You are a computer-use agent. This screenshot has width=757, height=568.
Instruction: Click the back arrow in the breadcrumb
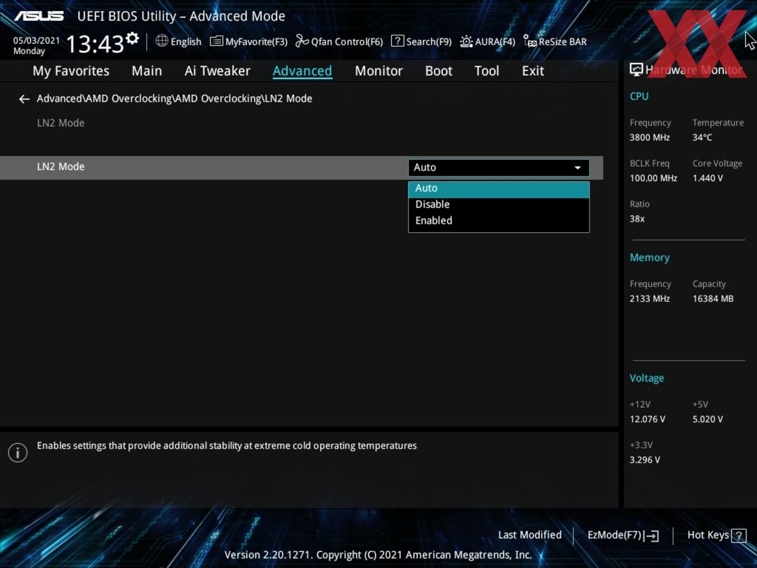pos(24,99)
